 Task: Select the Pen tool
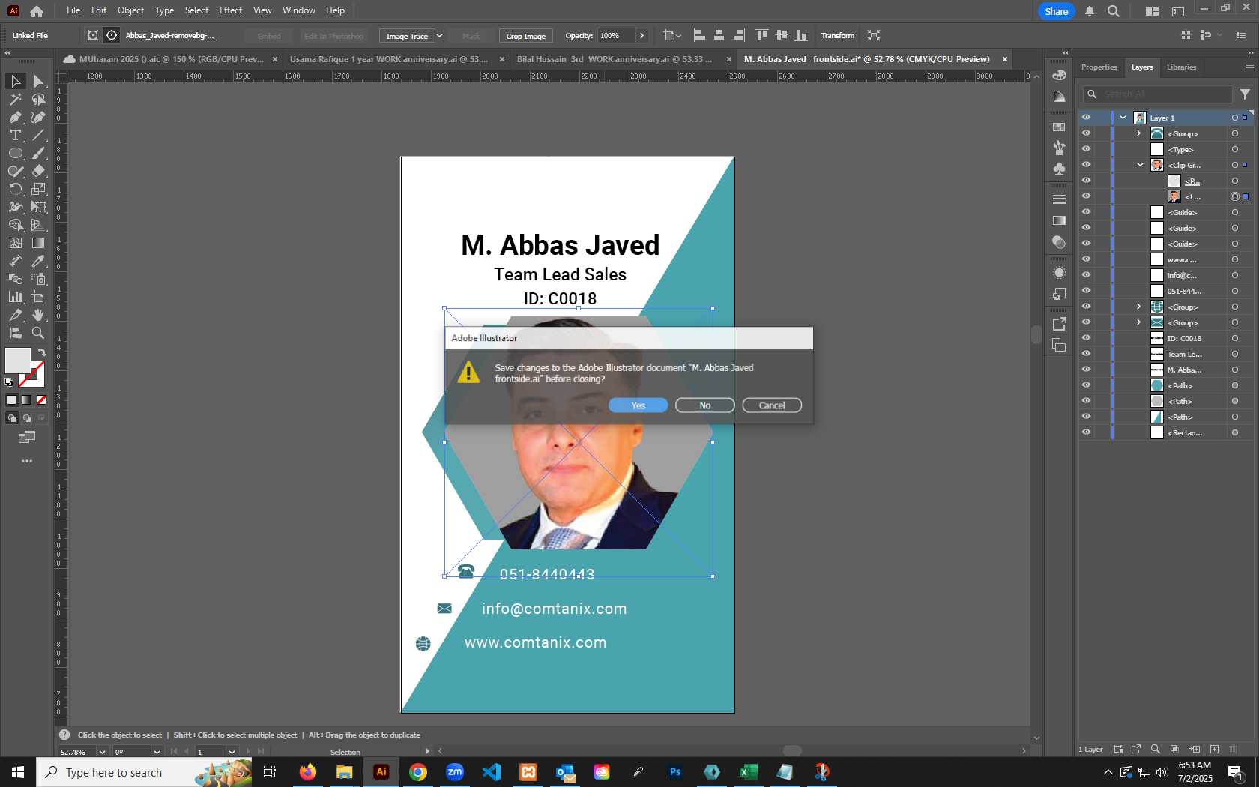coord(15,117)
